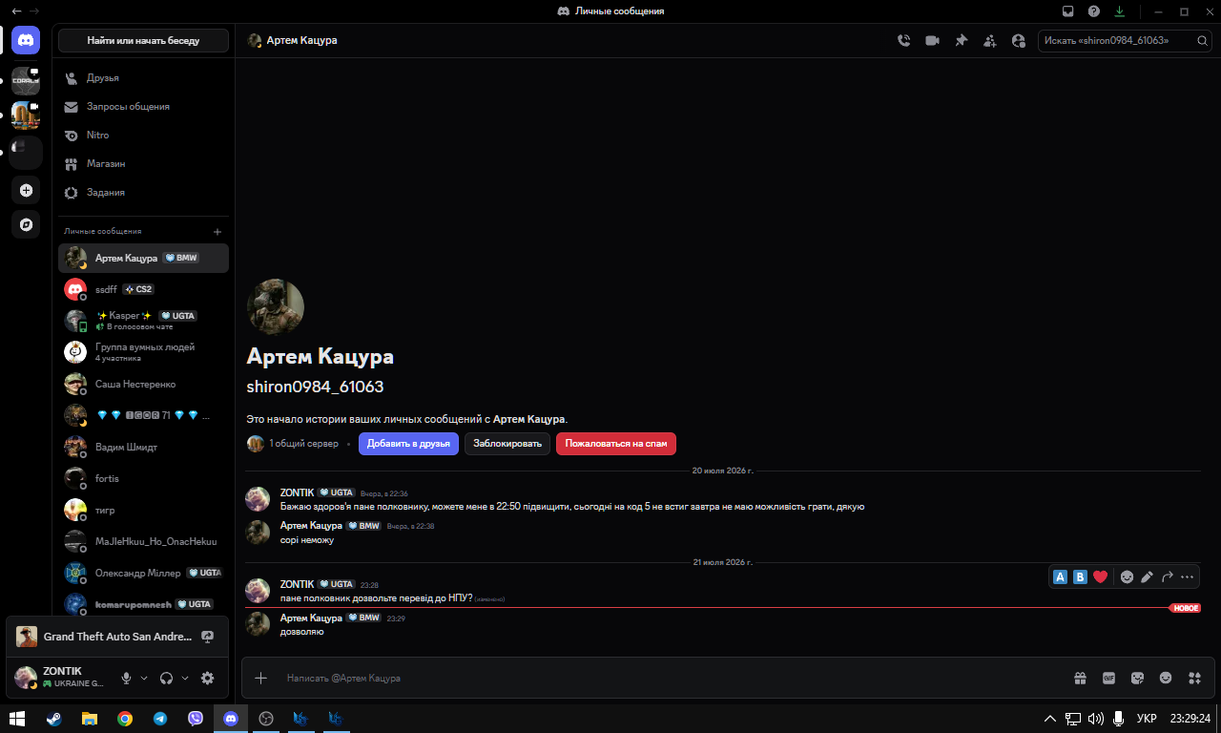
Task: Open DM with fortis
Action: 143,478
